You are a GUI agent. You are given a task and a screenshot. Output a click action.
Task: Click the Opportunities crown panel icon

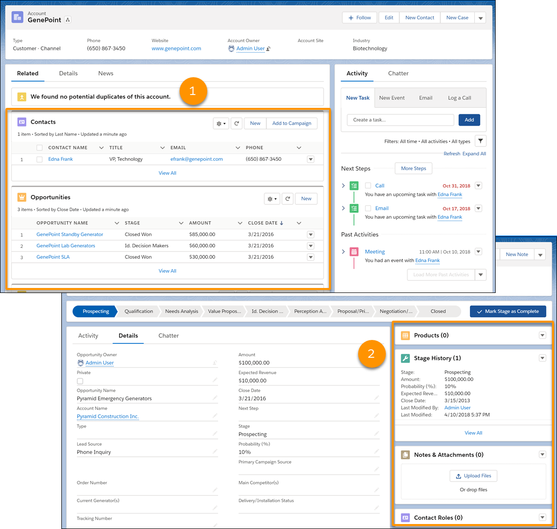tap(22, 197)
